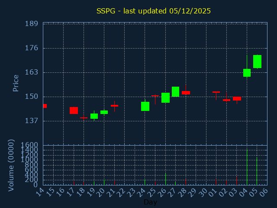This screenshot has width=277, height=208.
Task: Select the green candlestick on day 24
Action: click(145, 106)
